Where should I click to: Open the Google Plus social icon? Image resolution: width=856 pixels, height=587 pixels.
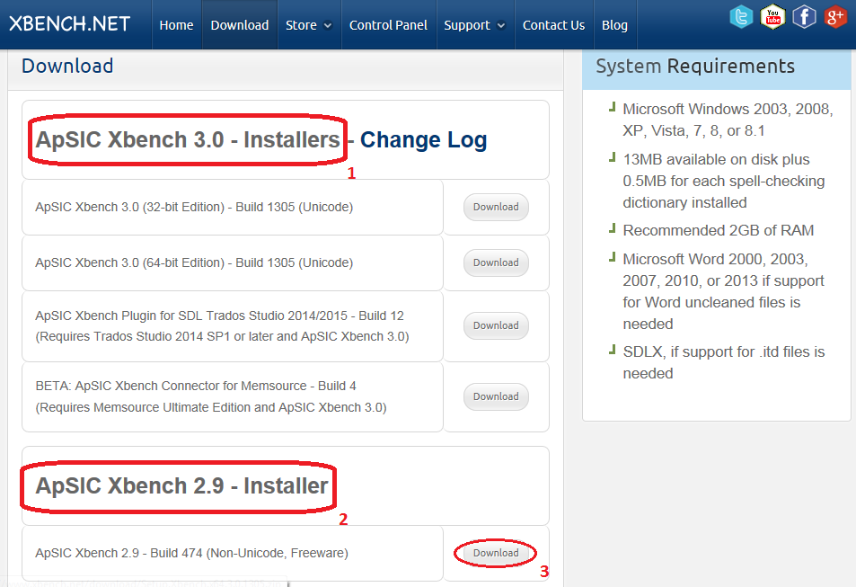(x=835, y=17)
